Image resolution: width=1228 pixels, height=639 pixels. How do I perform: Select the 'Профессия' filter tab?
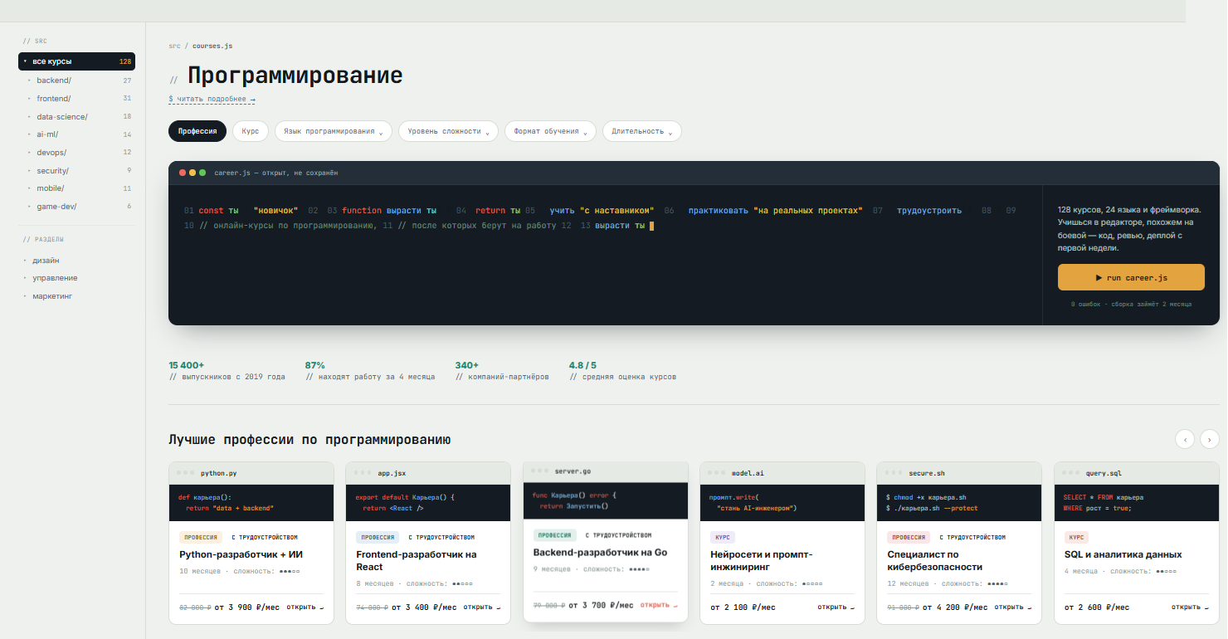(197, 131)
